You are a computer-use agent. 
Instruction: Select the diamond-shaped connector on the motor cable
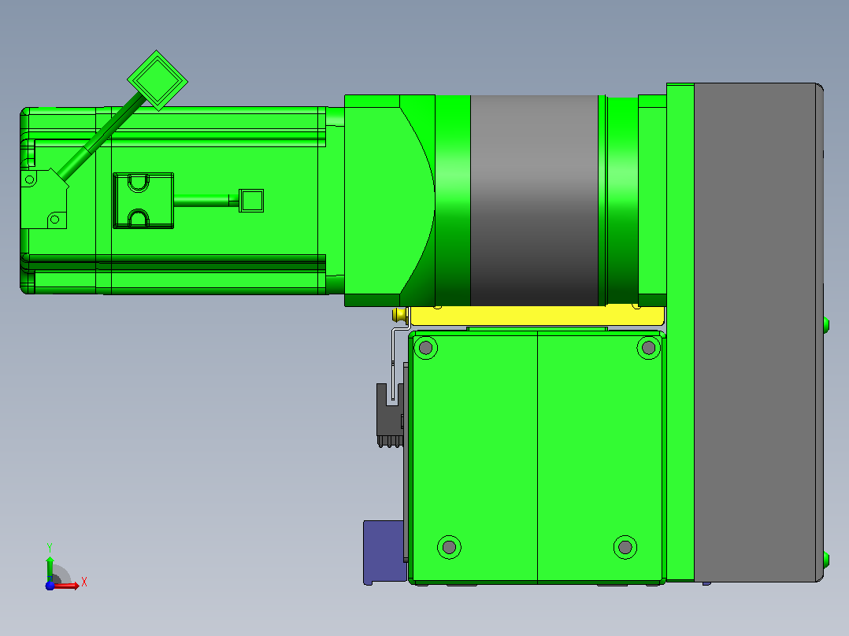(x=158, y=80)
